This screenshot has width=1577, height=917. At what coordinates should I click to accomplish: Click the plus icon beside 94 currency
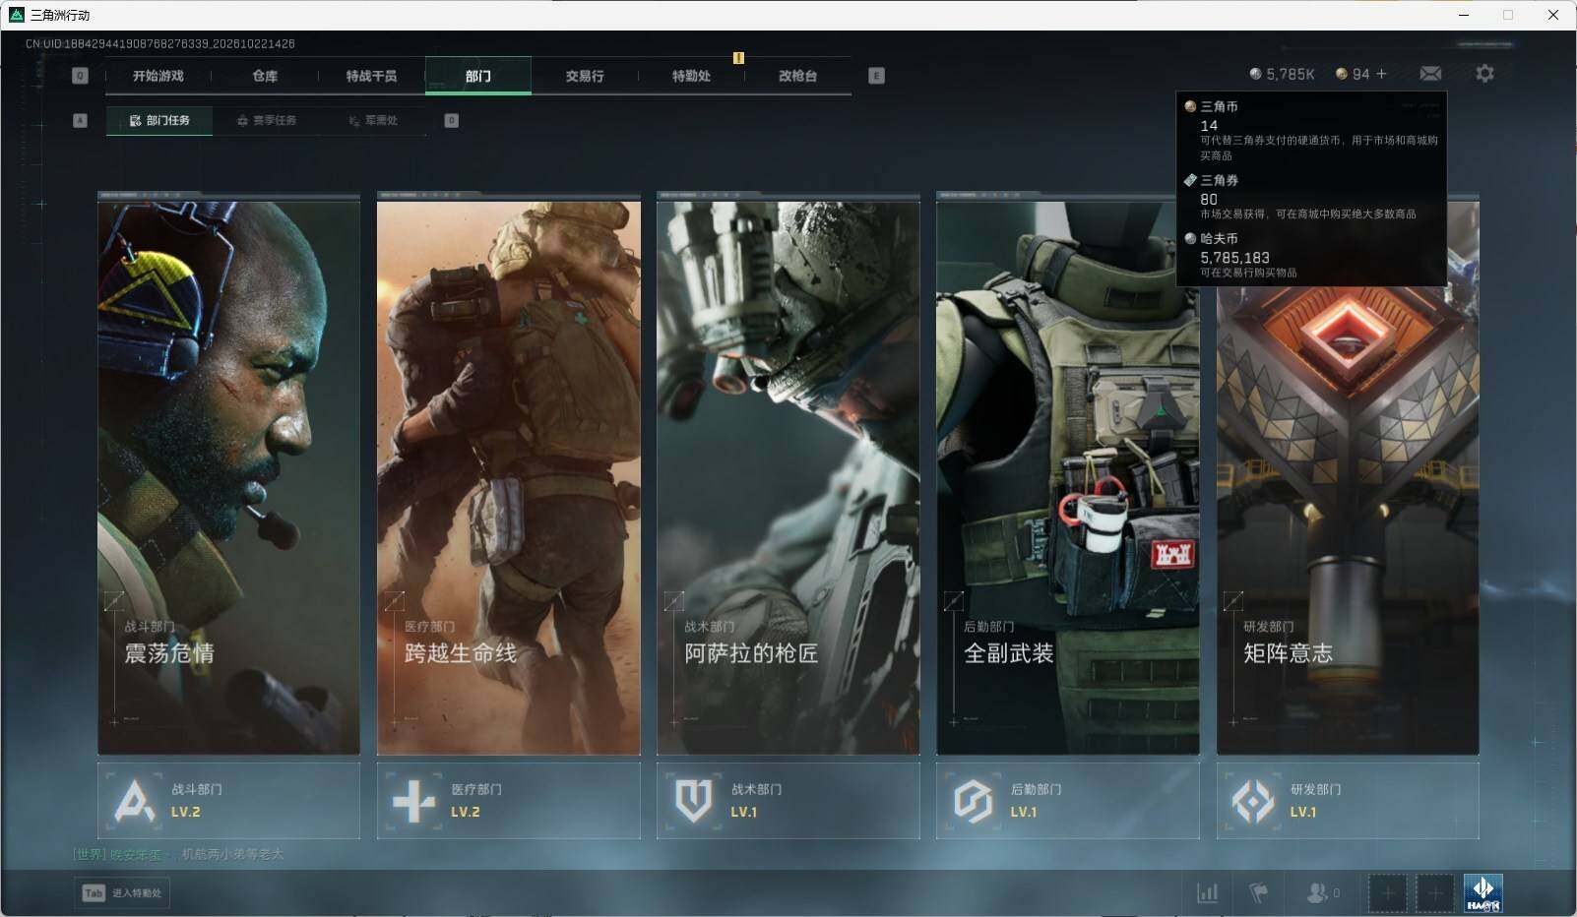point(1381,74)
